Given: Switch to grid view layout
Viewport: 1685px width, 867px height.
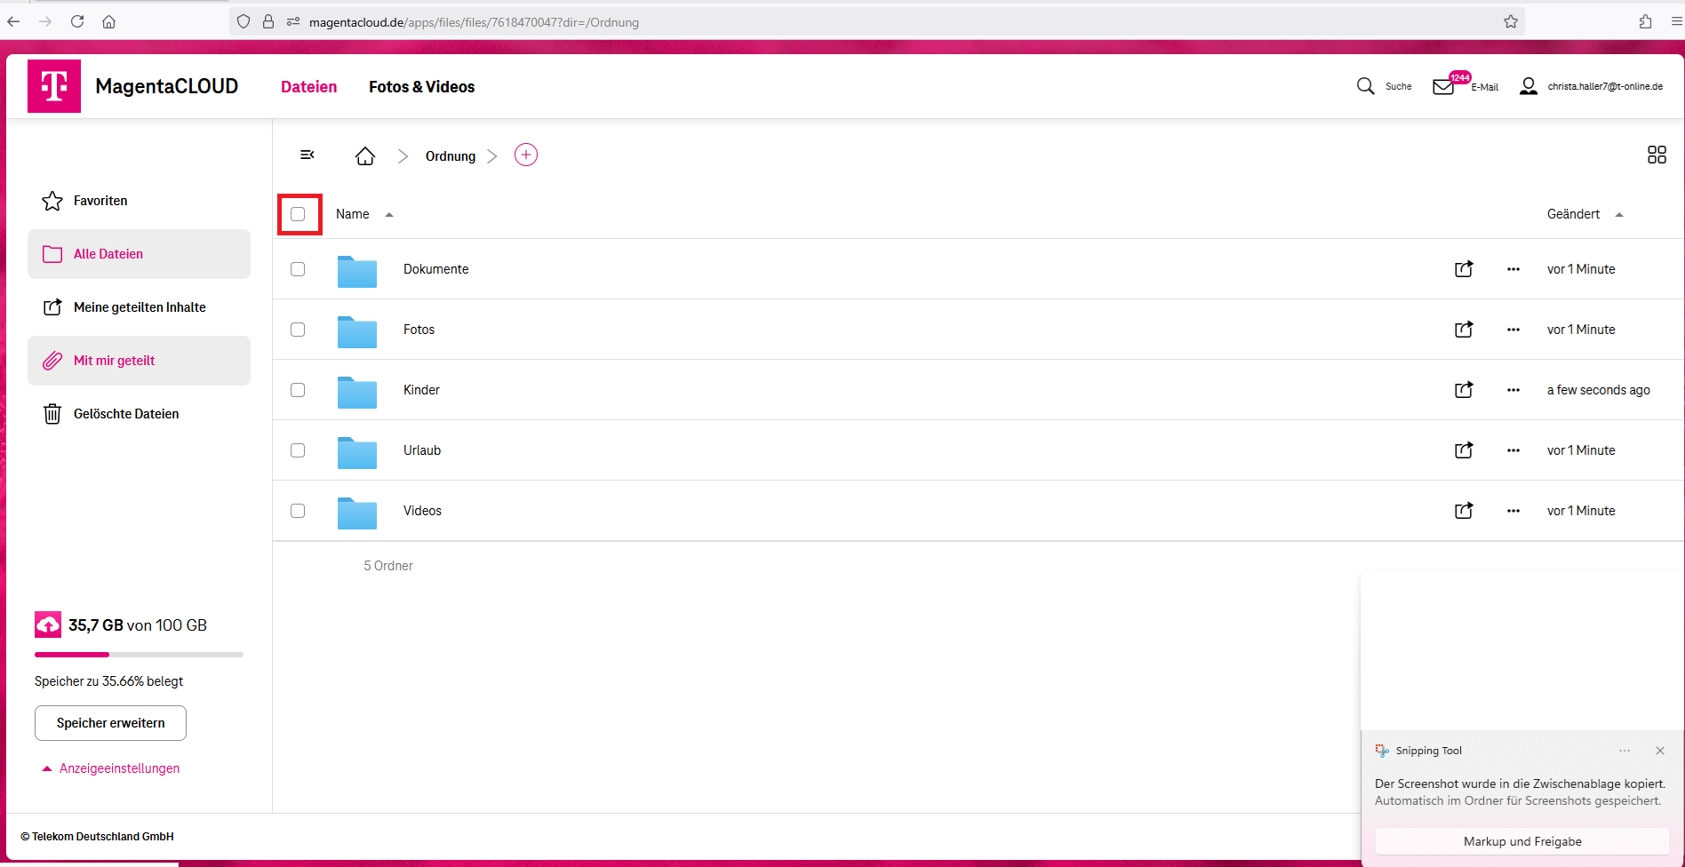Looking at the screenshot, I should [x=1657, y=154].
